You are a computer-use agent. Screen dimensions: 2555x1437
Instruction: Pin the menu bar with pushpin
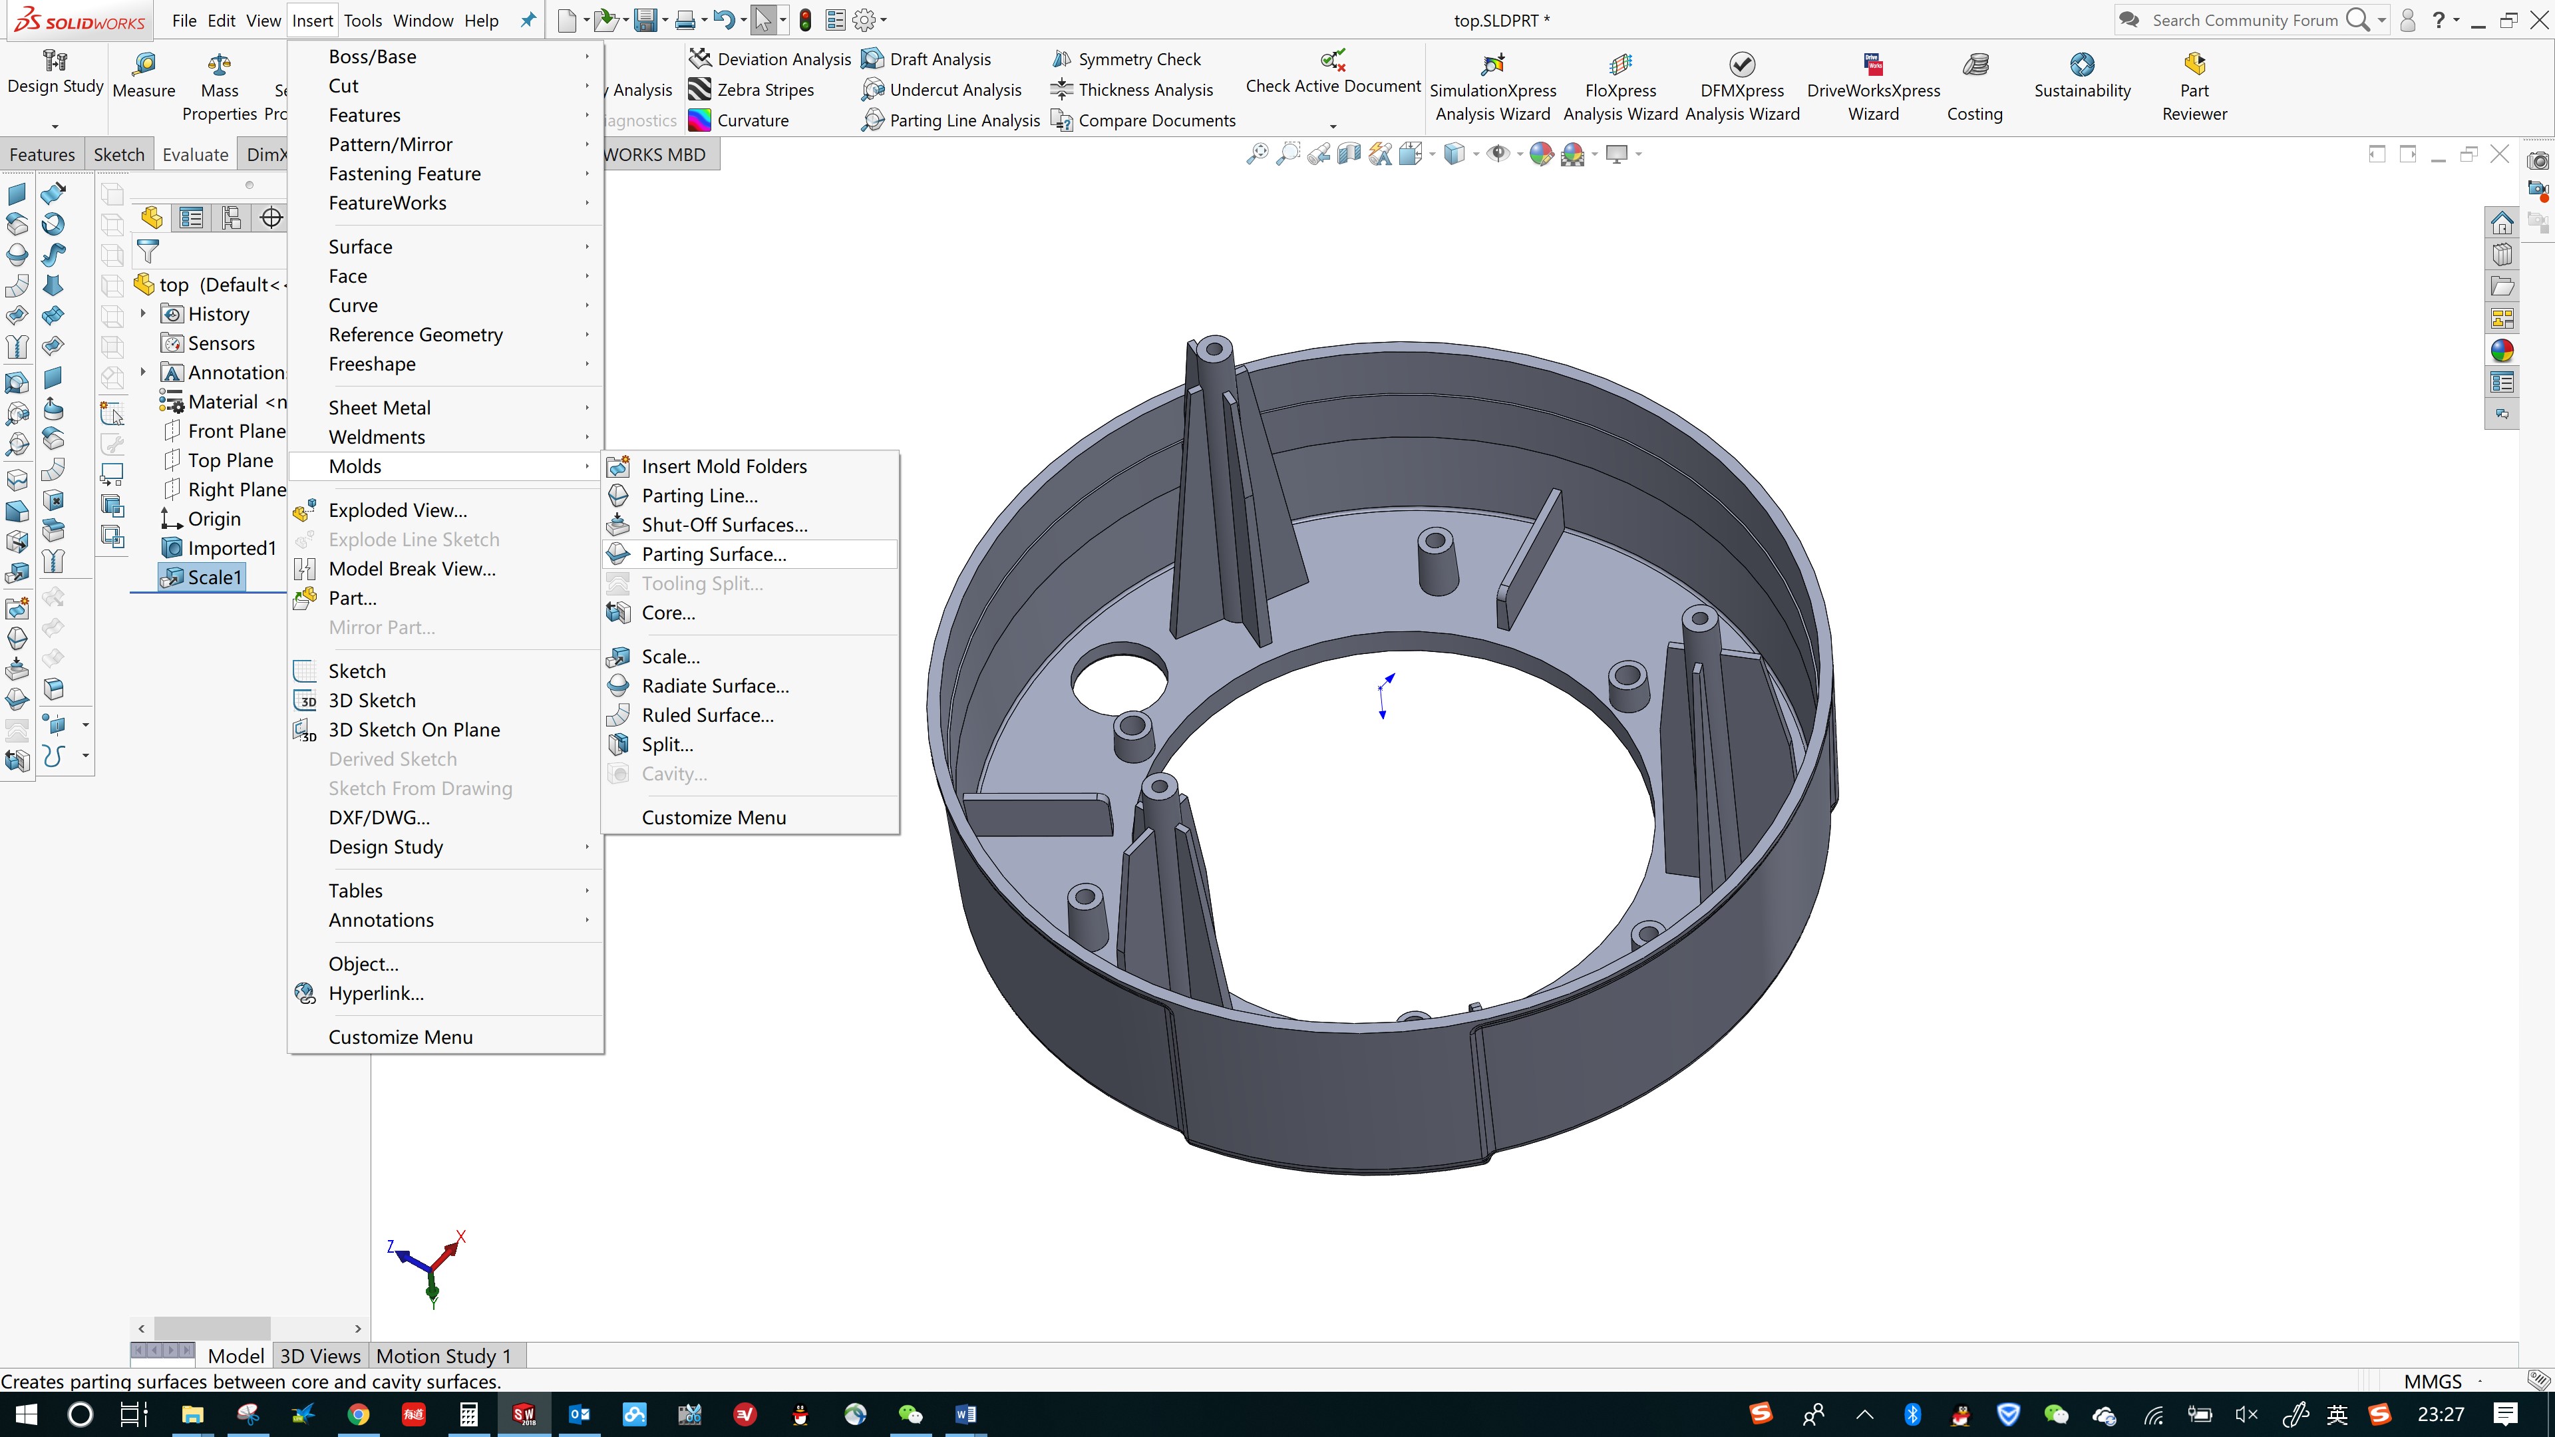point(529,20)
